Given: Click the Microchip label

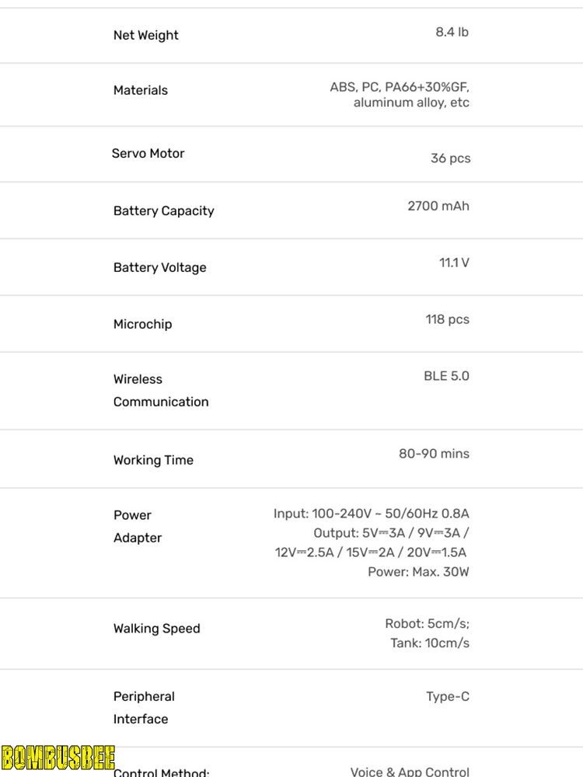Looking at the screenshot, I should tap(142, 324).
